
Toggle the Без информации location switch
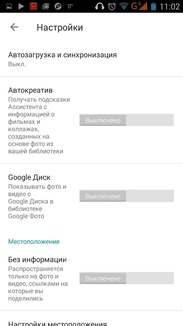coord(126,278)
